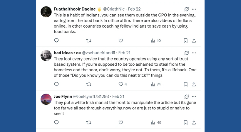This screenshot has height=132, width=241.
Task: Open more options on Fuathaitheoir Daoine's post
Action: click(194, 9)
